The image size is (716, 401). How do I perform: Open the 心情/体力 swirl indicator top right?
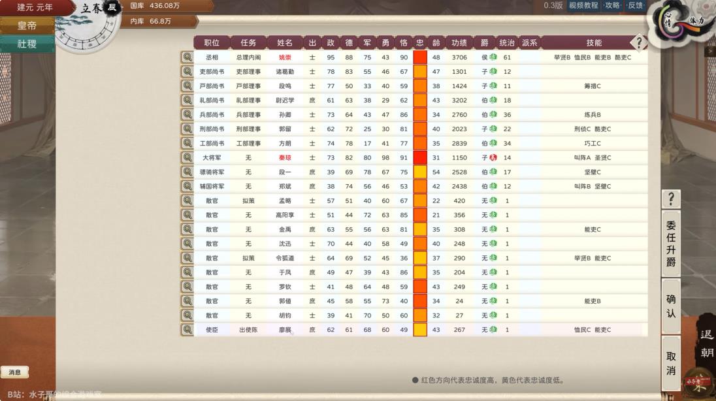tap(679, 22)
